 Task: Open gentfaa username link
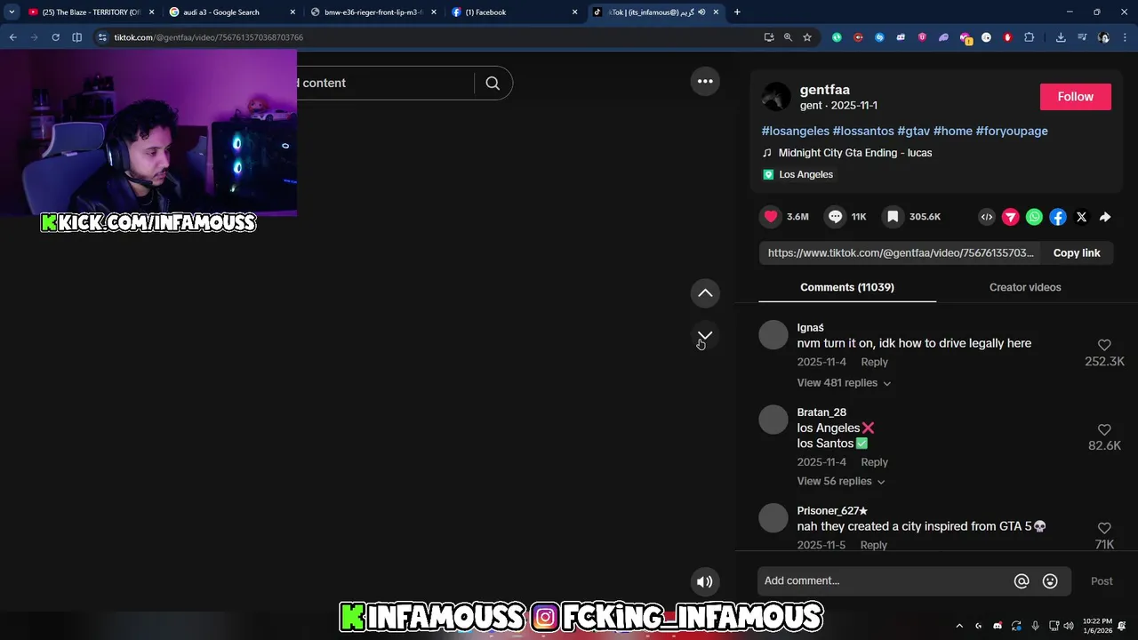[x=825, y=90]
